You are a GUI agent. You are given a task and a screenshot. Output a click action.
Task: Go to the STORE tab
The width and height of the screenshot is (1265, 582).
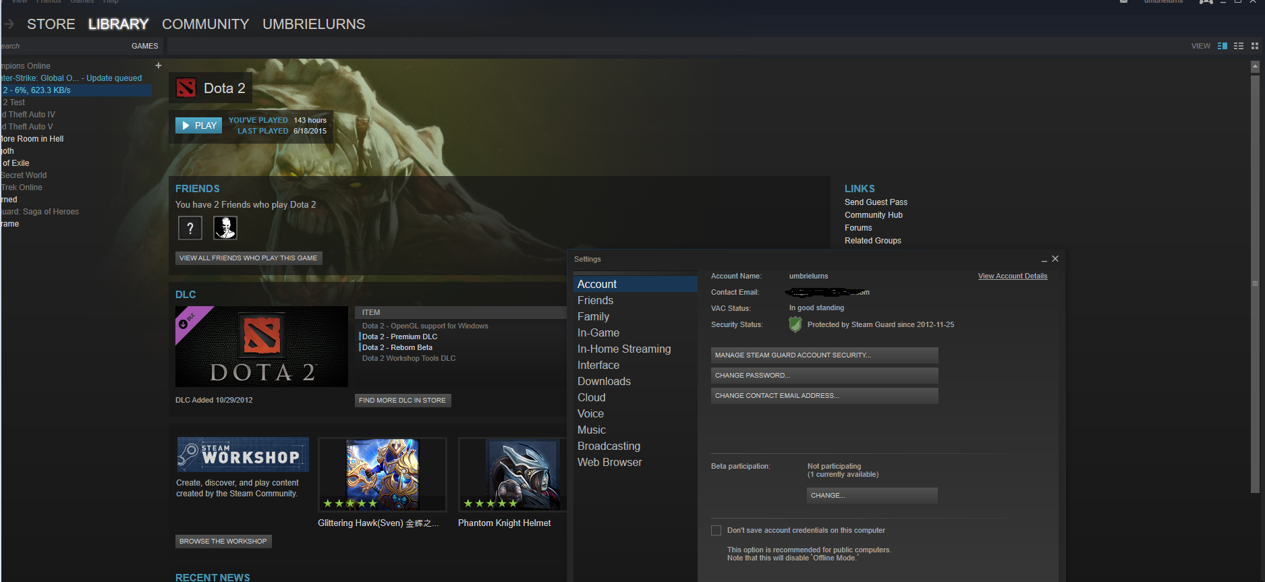(x=51, y=24)
